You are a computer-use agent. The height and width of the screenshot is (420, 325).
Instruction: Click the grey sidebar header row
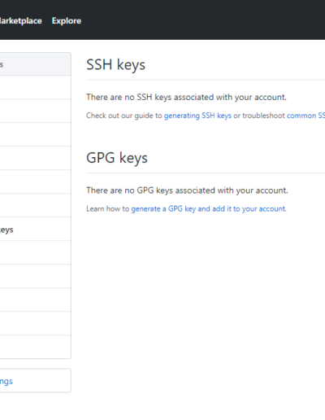pyautogui.click(x=36, y=64)
